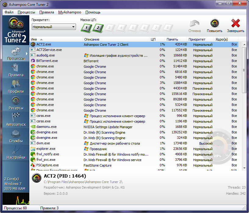Click the frwl_notify.exe firewall icon
The width and height of the screenshot is (249, 213).
[x=33, y=154]
